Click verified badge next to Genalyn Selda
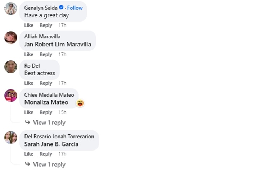Image resolution: width=270 pixels, height=171 pixels. point(61,8)
